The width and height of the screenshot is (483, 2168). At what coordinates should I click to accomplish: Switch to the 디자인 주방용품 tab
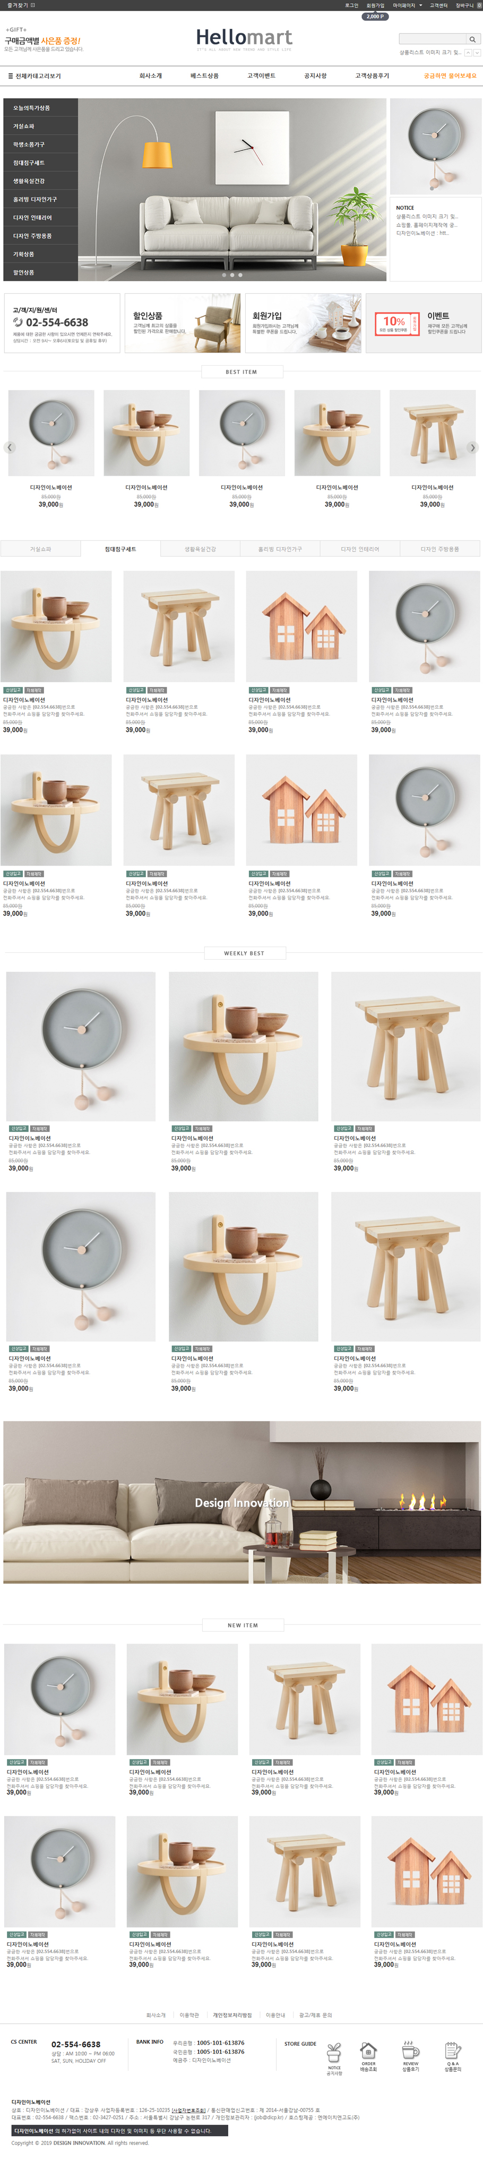tap(440, 549)
